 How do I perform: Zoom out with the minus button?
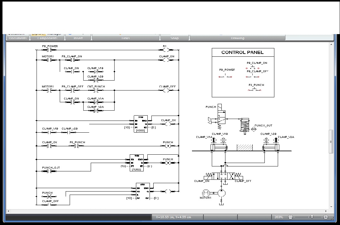[x=290, y=217]
